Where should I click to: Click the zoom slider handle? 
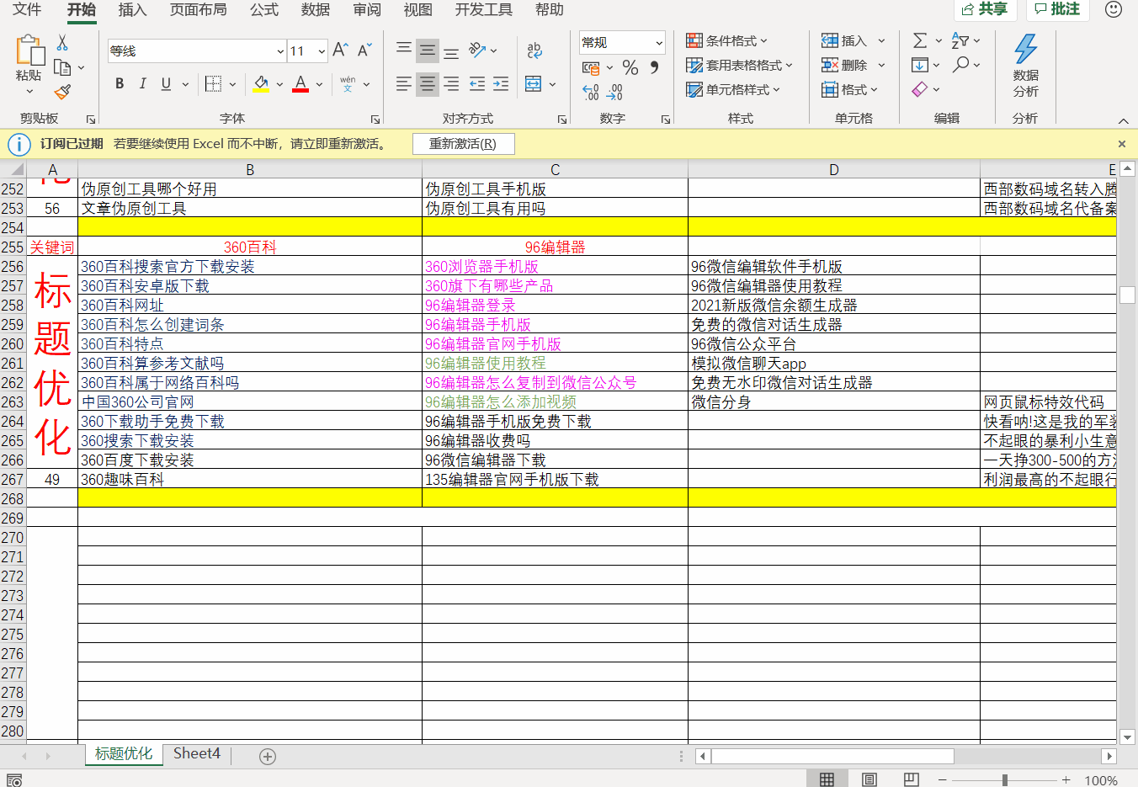1004,780
